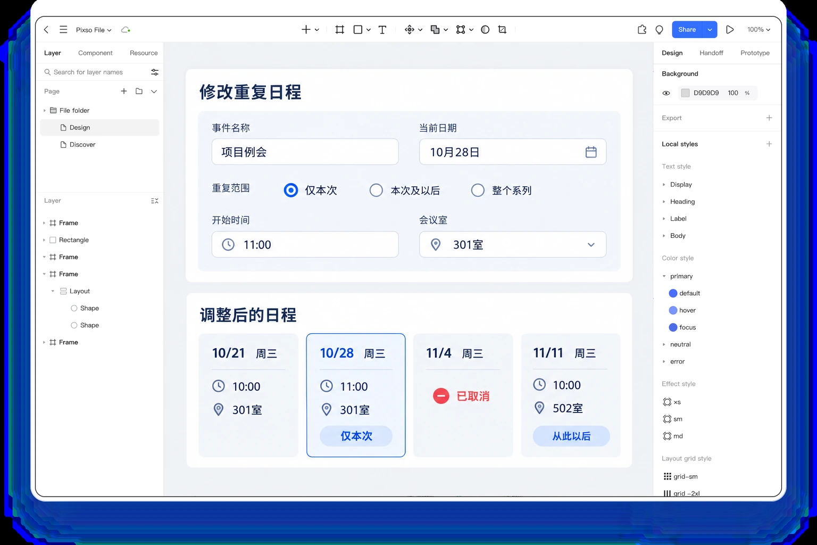Go back with the left arrow icon
The height and width of the screenshot is (545, 817).
point(46,30)
